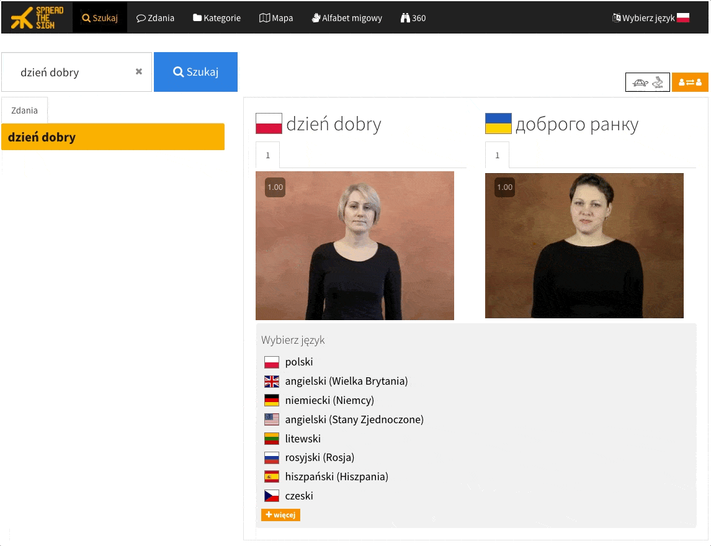Choose 'hiszpański (Hiszpania)' language
Image resolution: width=711 pixels, height=546 pixels.
coord(336,477)
